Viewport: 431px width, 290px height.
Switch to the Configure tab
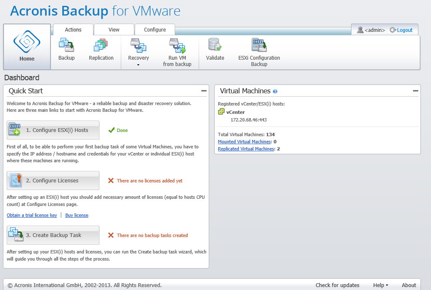point(155,30)
